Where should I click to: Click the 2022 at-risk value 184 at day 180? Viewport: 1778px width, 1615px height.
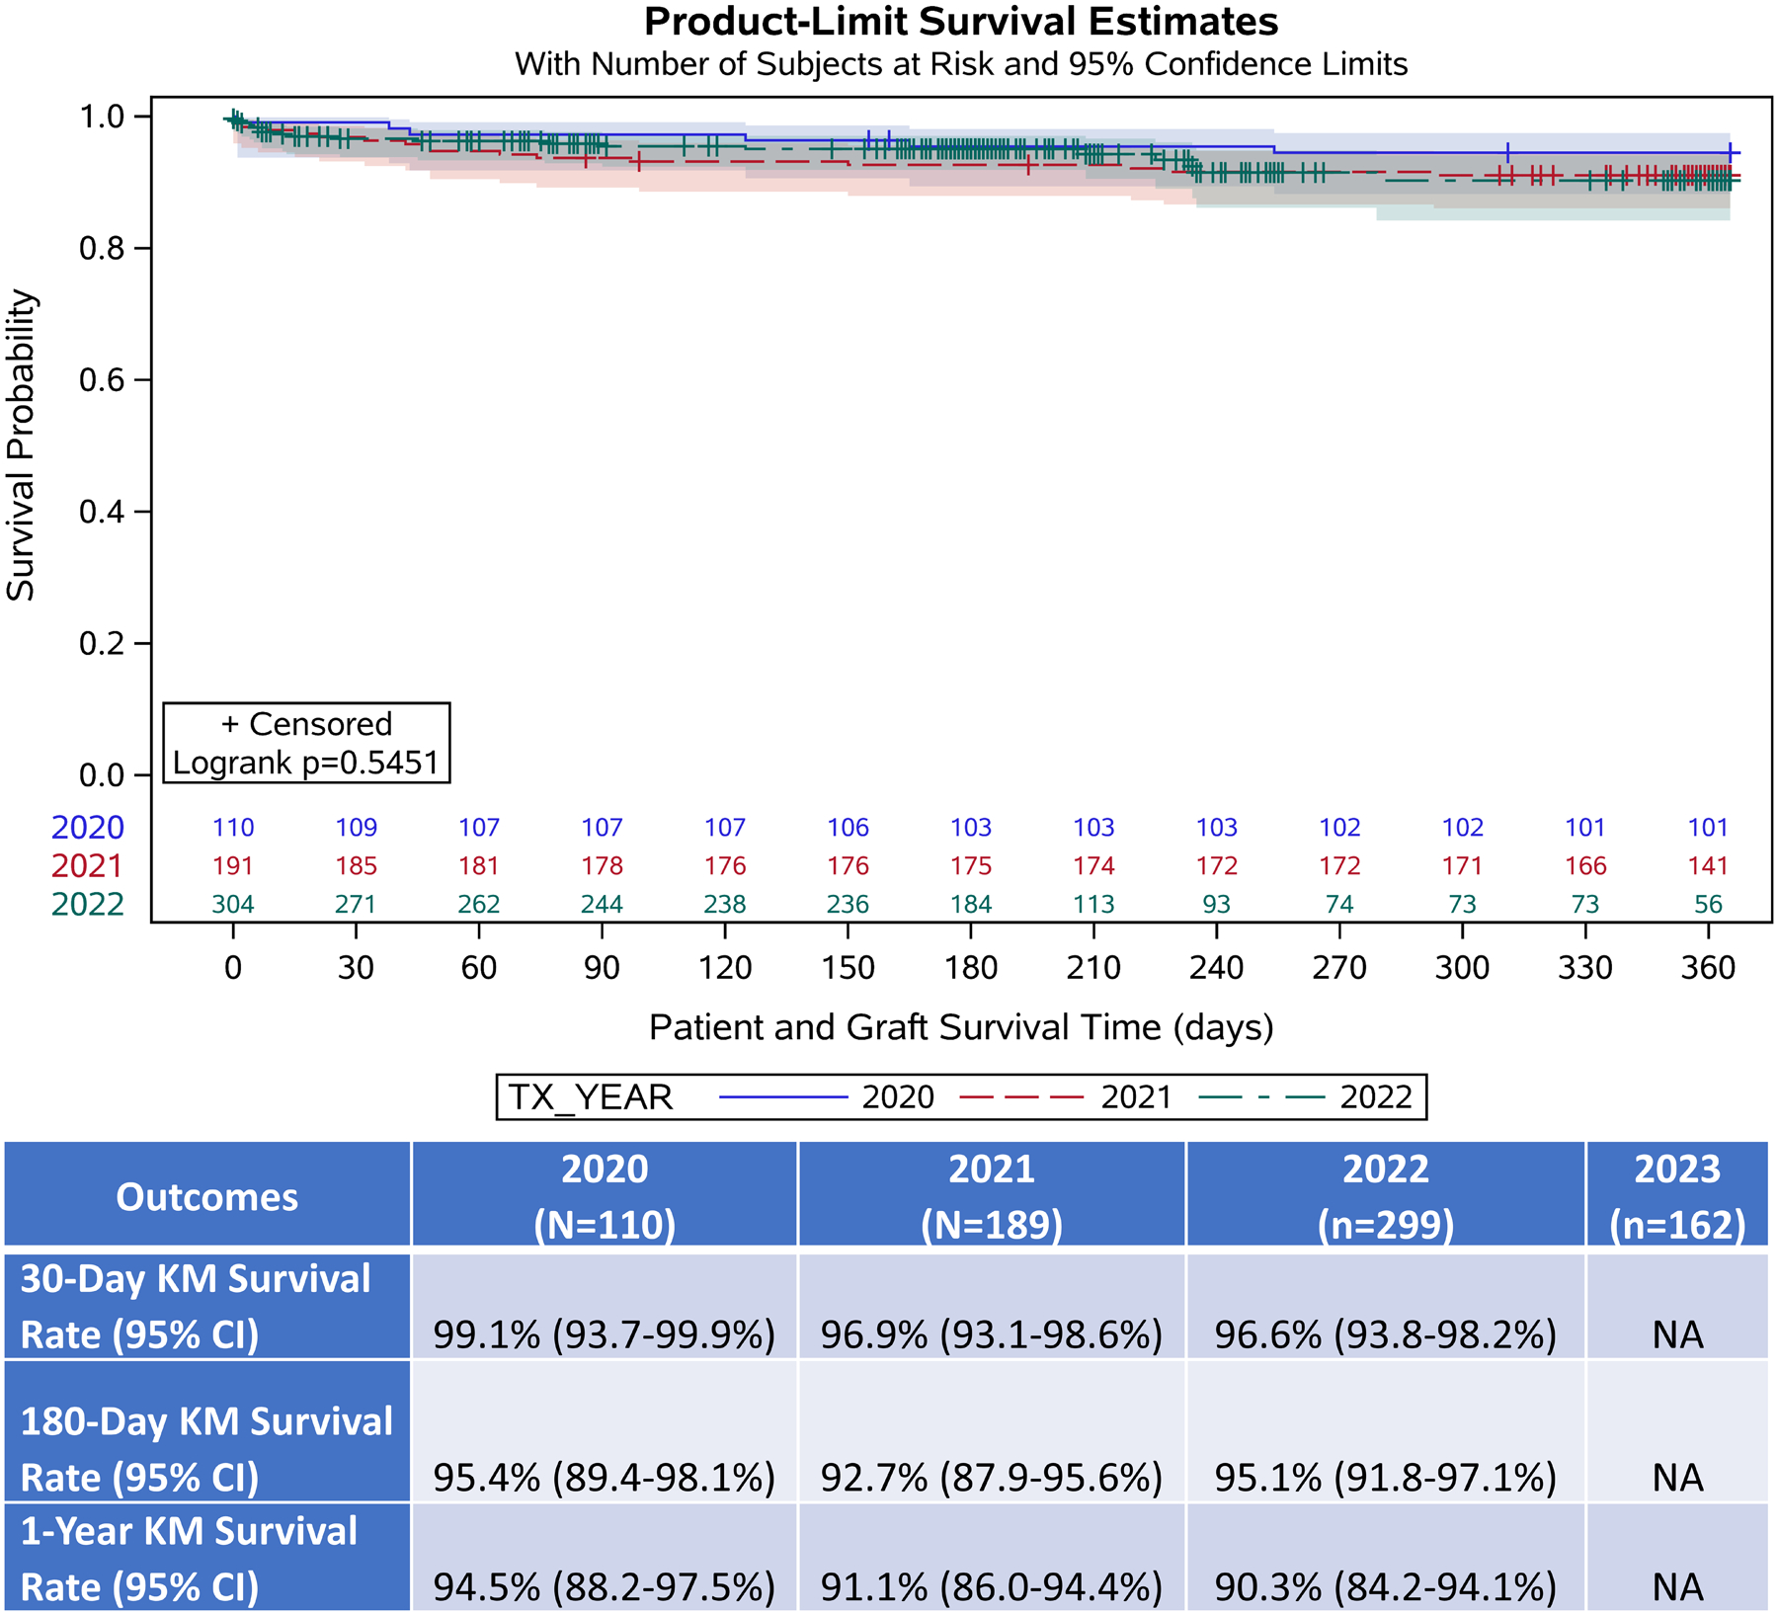[971, 905]
